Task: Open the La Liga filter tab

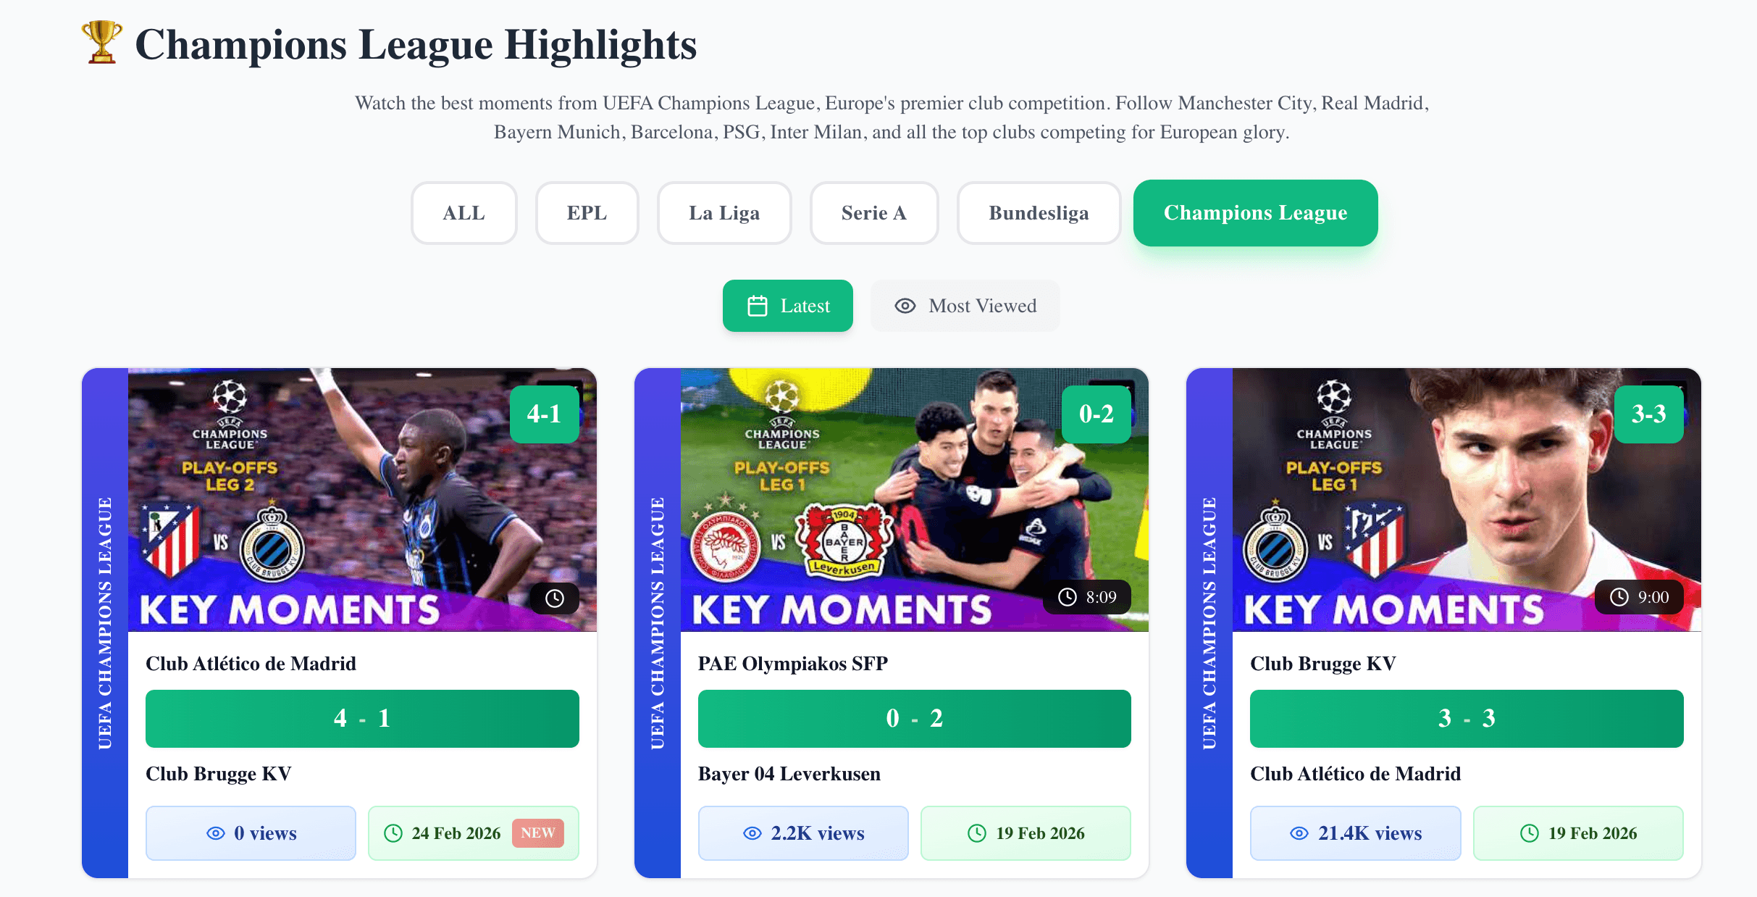Action: (724, 213)
